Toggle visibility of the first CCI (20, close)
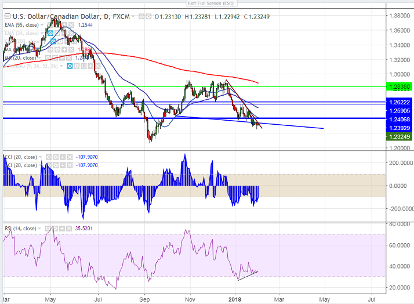The width and height of the screenshot is (414, 304). point(49,157)
